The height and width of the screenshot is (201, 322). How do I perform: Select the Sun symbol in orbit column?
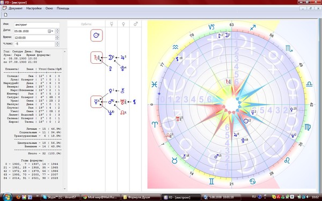point(97,35)
